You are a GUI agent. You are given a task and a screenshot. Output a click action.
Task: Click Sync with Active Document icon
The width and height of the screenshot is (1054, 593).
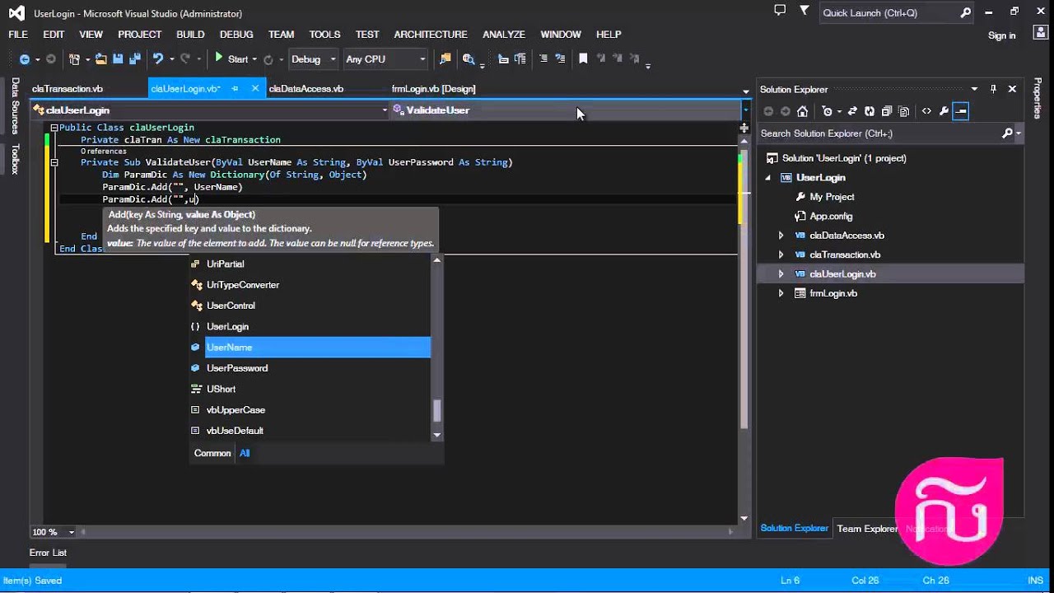click(x=852, y=111)
